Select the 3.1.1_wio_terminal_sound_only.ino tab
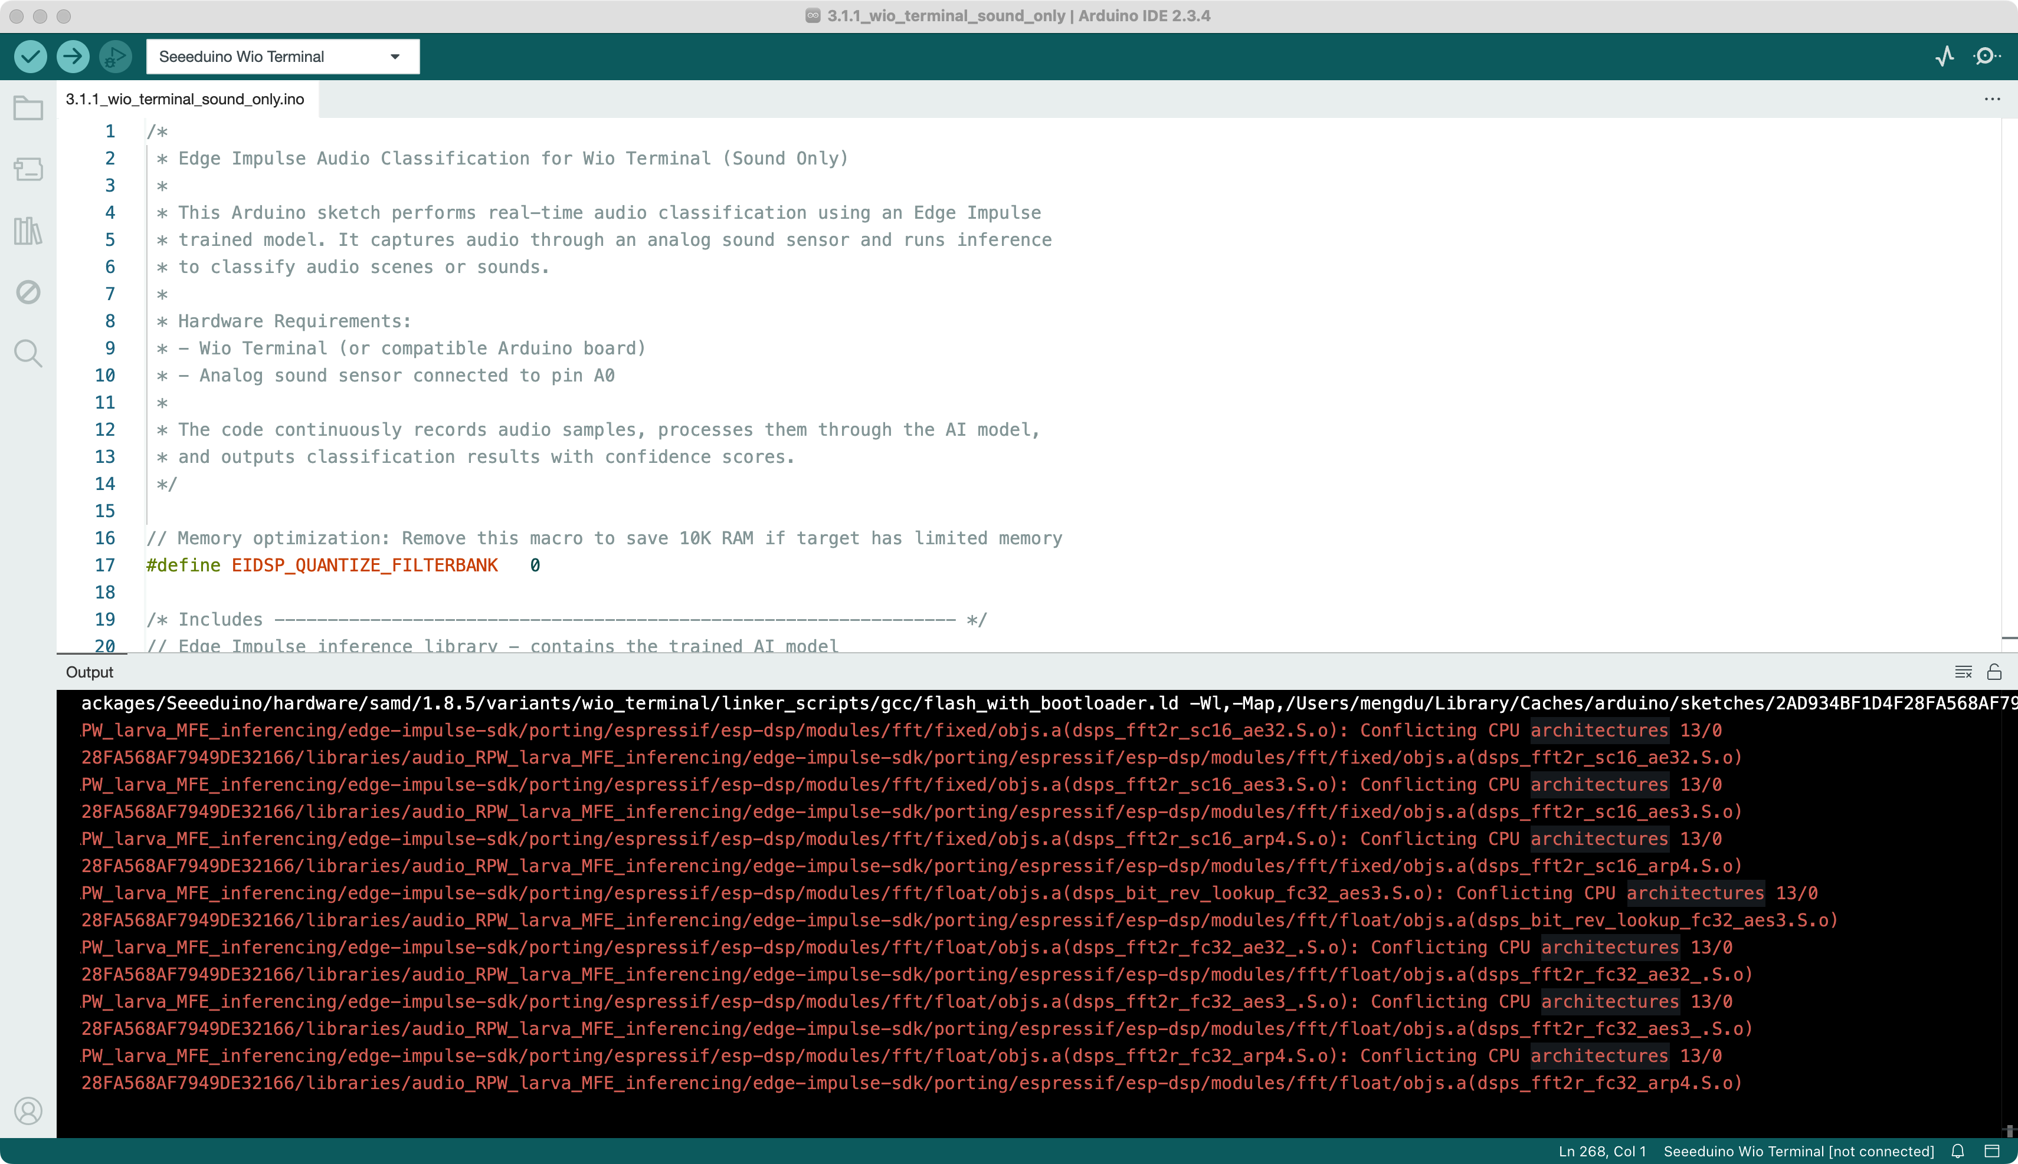Screen dimensions: 2018x1164 (185, 99)
